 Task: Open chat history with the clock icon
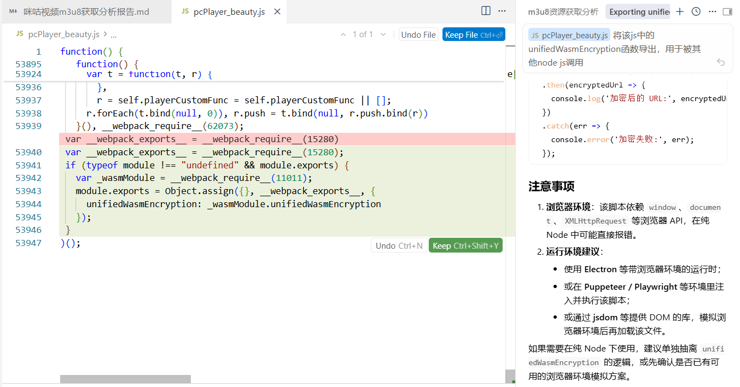[696, 11]
